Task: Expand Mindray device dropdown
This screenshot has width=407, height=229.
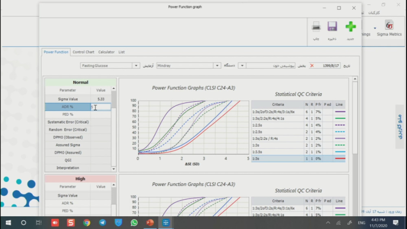Action: pyautogui.click(x=217, y=66)
